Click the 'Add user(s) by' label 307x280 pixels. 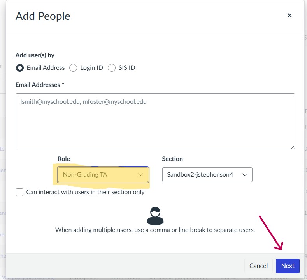coord(35,55)
